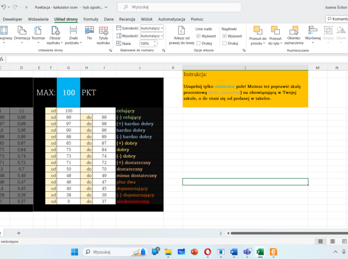This screenshot has width=348, height=259.
Task: Open the Recenzja ribbon tab
Action: [x=127, y=19]
